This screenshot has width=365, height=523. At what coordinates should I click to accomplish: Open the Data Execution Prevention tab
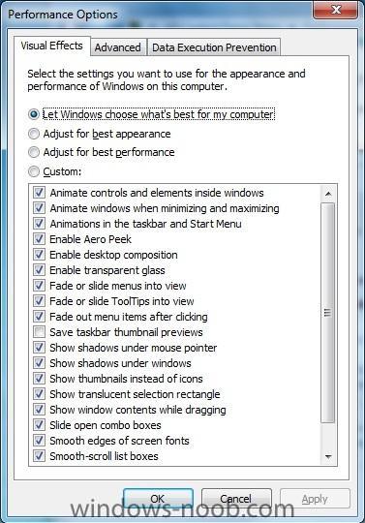pos(214,47)
